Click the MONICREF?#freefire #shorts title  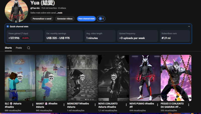pos(78,105)
